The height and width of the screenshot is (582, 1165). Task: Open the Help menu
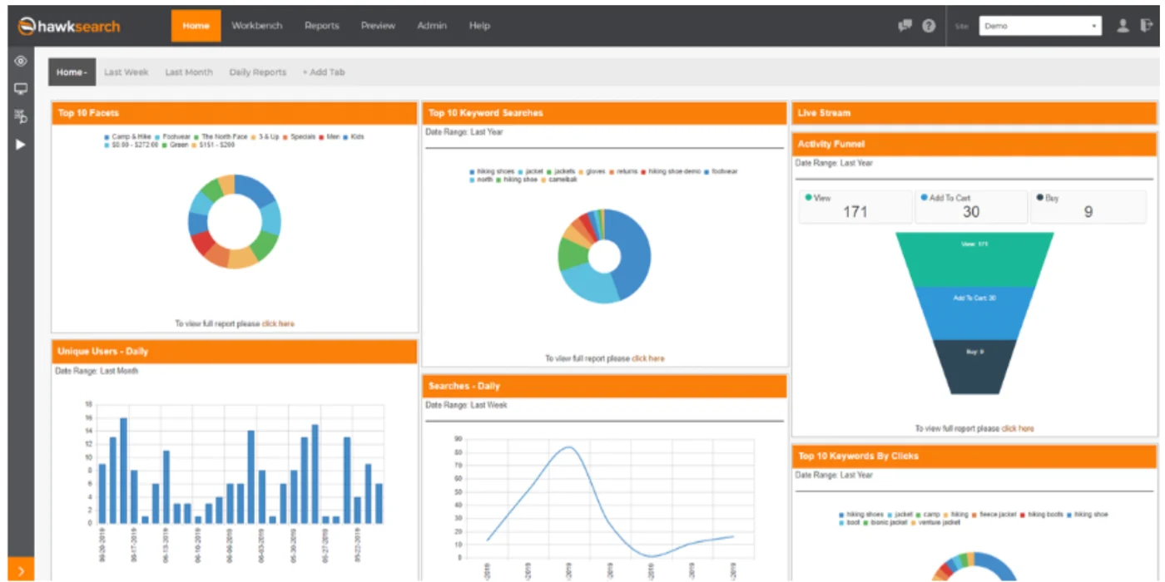pos(479,26)
